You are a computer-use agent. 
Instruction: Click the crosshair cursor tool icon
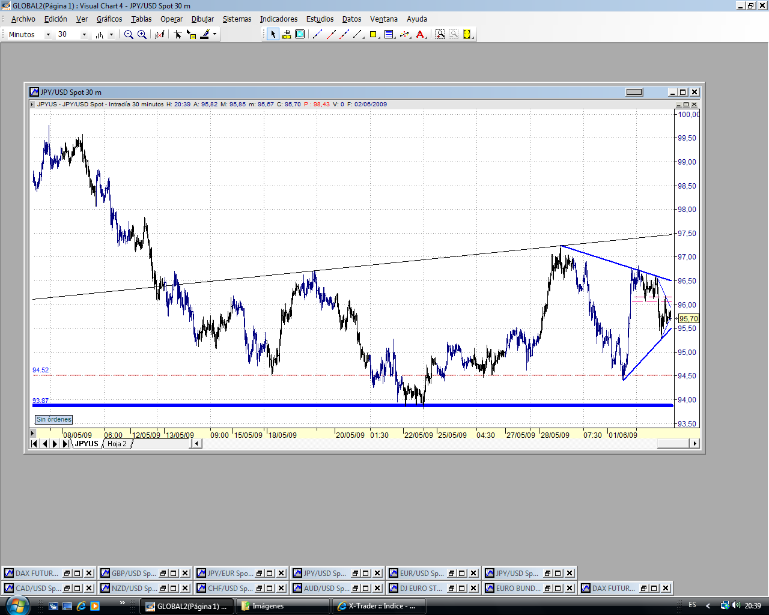pos(178,35)
